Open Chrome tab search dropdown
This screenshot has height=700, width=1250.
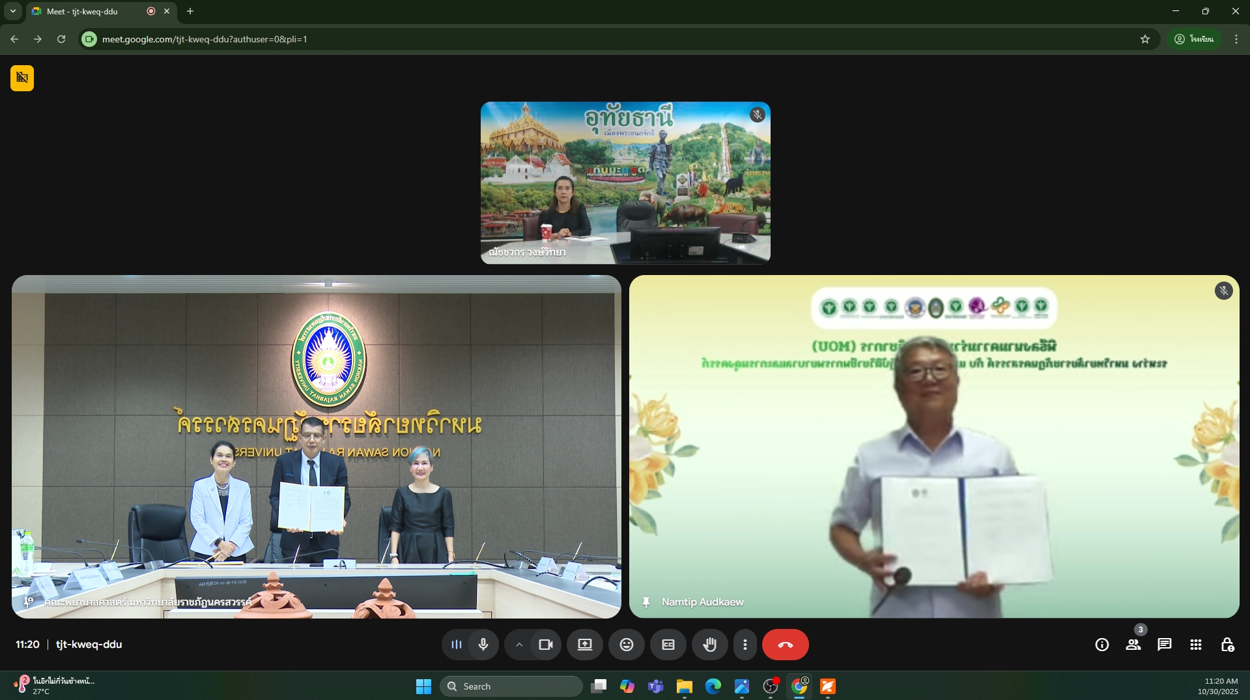point(12,11)
